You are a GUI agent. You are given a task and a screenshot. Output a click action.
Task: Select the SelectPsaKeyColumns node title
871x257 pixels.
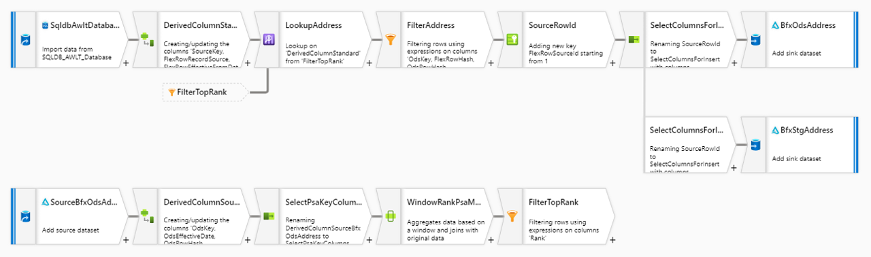(324, 202)
